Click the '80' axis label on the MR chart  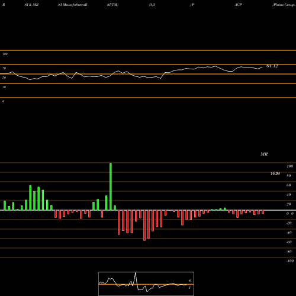point(289,176)
